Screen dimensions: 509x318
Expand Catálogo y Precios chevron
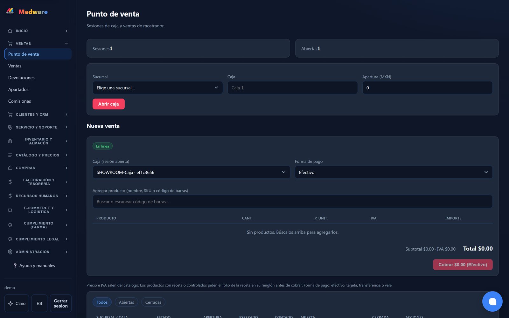pos(66,155)
